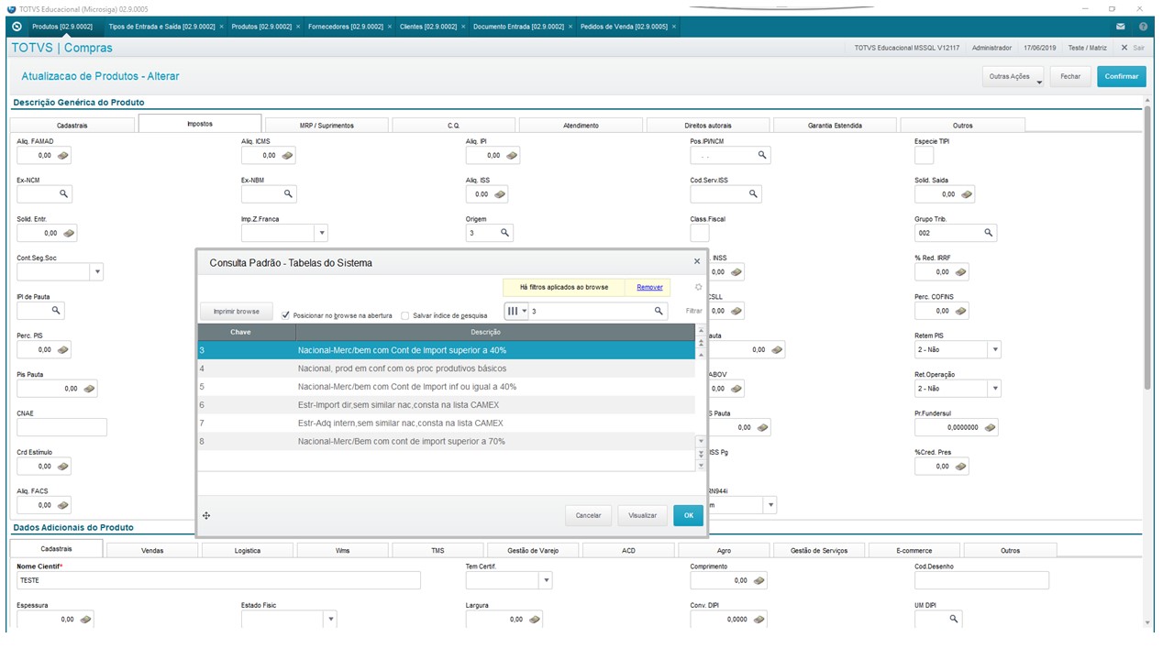Image resolution: width=1174 pixels, height=660 pixels.
Task: Open calculator icon beside Perc. PIS
Action: (63, 350)
